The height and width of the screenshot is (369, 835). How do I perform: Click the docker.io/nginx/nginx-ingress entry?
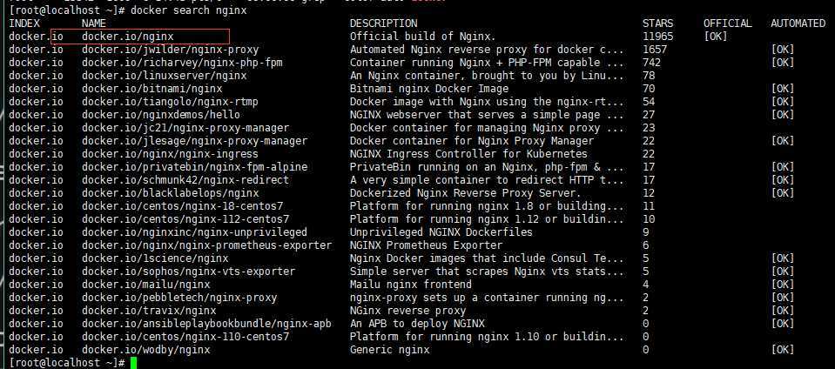click(170, 154)
